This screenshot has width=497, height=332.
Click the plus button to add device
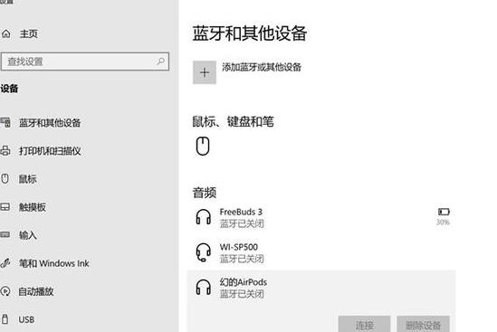(205, 72)
